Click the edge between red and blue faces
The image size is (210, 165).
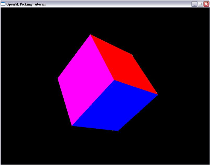[136, 87]
